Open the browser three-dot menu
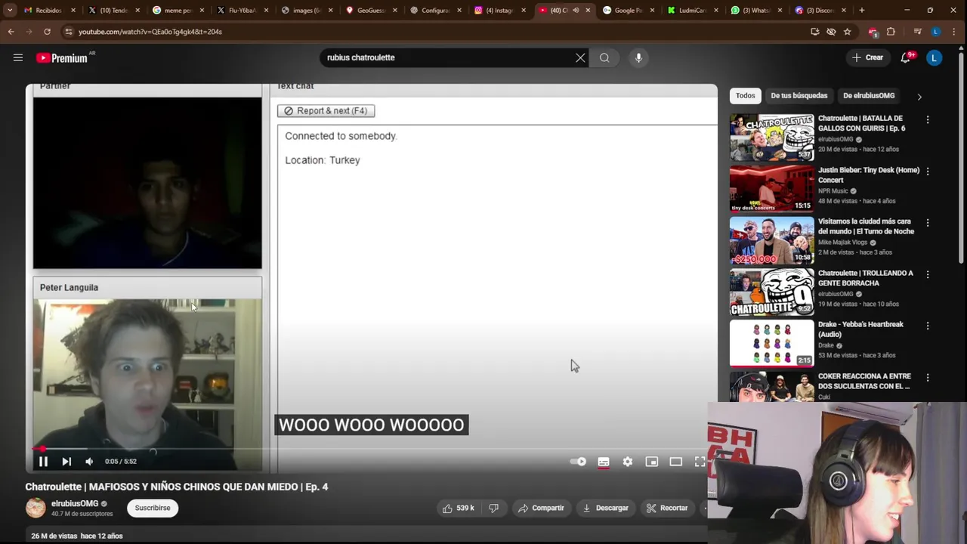Image resolution: width=967 pixels, height=544 pixels. pos(956,32)
